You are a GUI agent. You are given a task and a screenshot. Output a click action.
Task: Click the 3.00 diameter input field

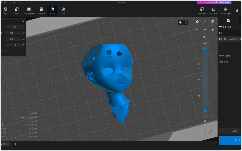(12, 33)
